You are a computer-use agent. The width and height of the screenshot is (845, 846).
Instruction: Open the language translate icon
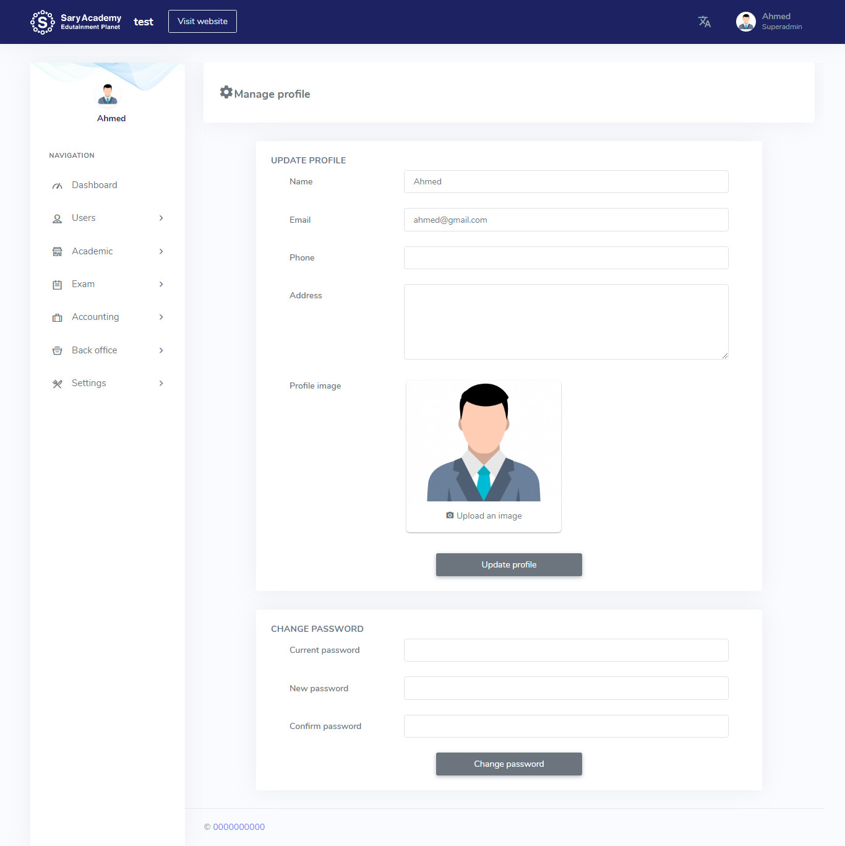(x=705, y=22)
